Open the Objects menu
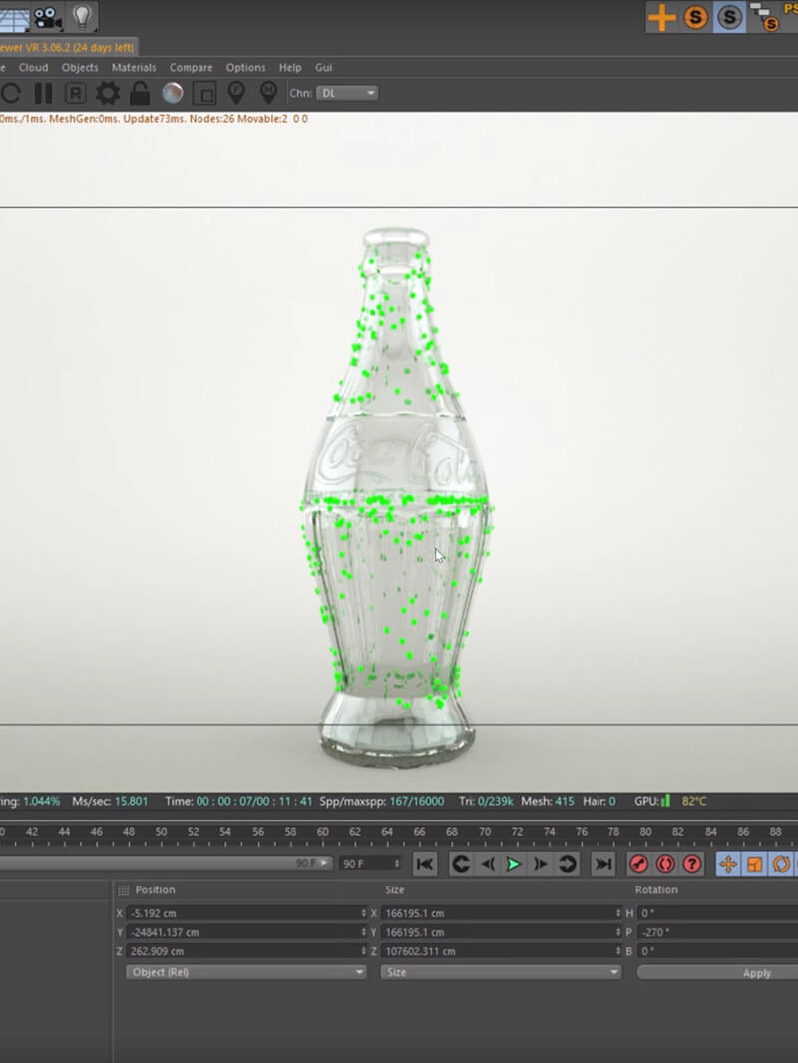This screenshot has width=798, height=1063. point(80,67)
